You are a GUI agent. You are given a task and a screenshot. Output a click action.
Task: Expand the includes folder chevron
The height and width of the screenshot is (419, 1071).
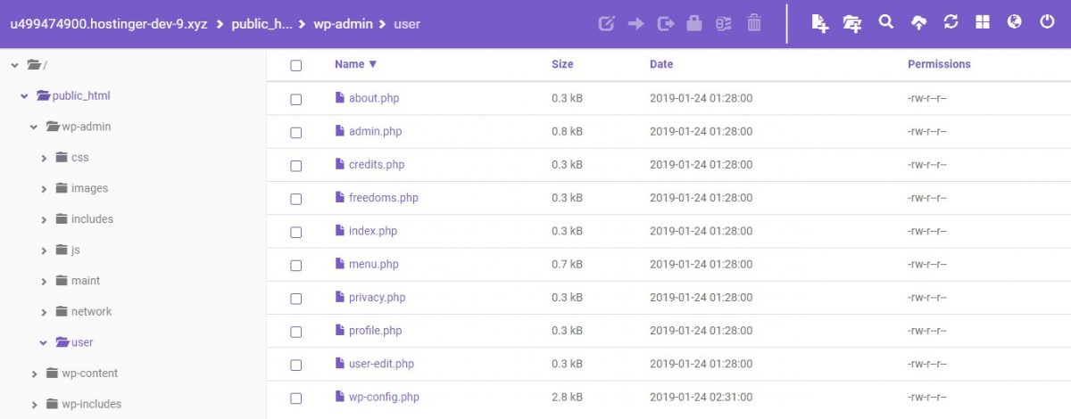[x=44, y=219]
